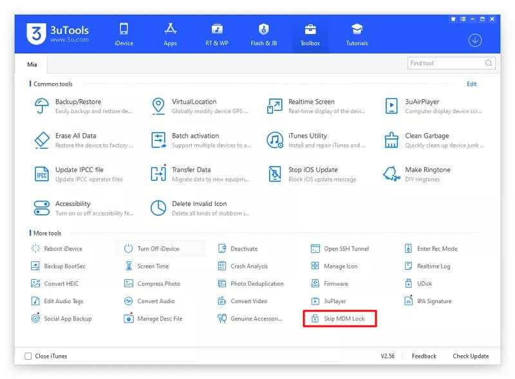Viewport: 515px width, 379px height.
Task: Open Realtime Log tool
Action: [x=427, y=266]
